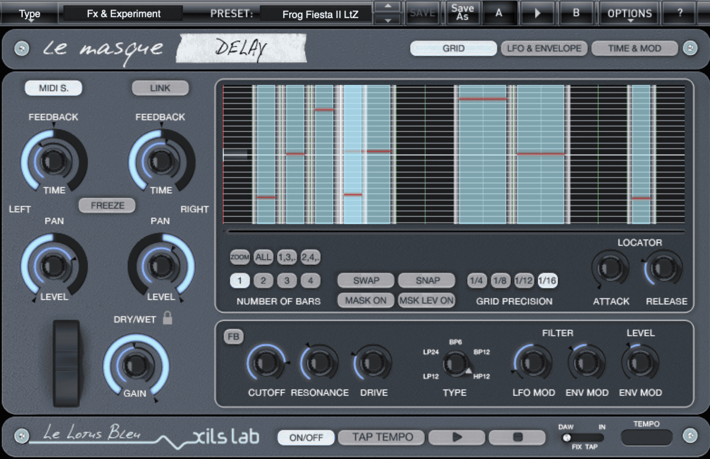Image resolution: width=710 pixels, height=459 pixels.
Task: Open the Type menu
Action: 29,13
